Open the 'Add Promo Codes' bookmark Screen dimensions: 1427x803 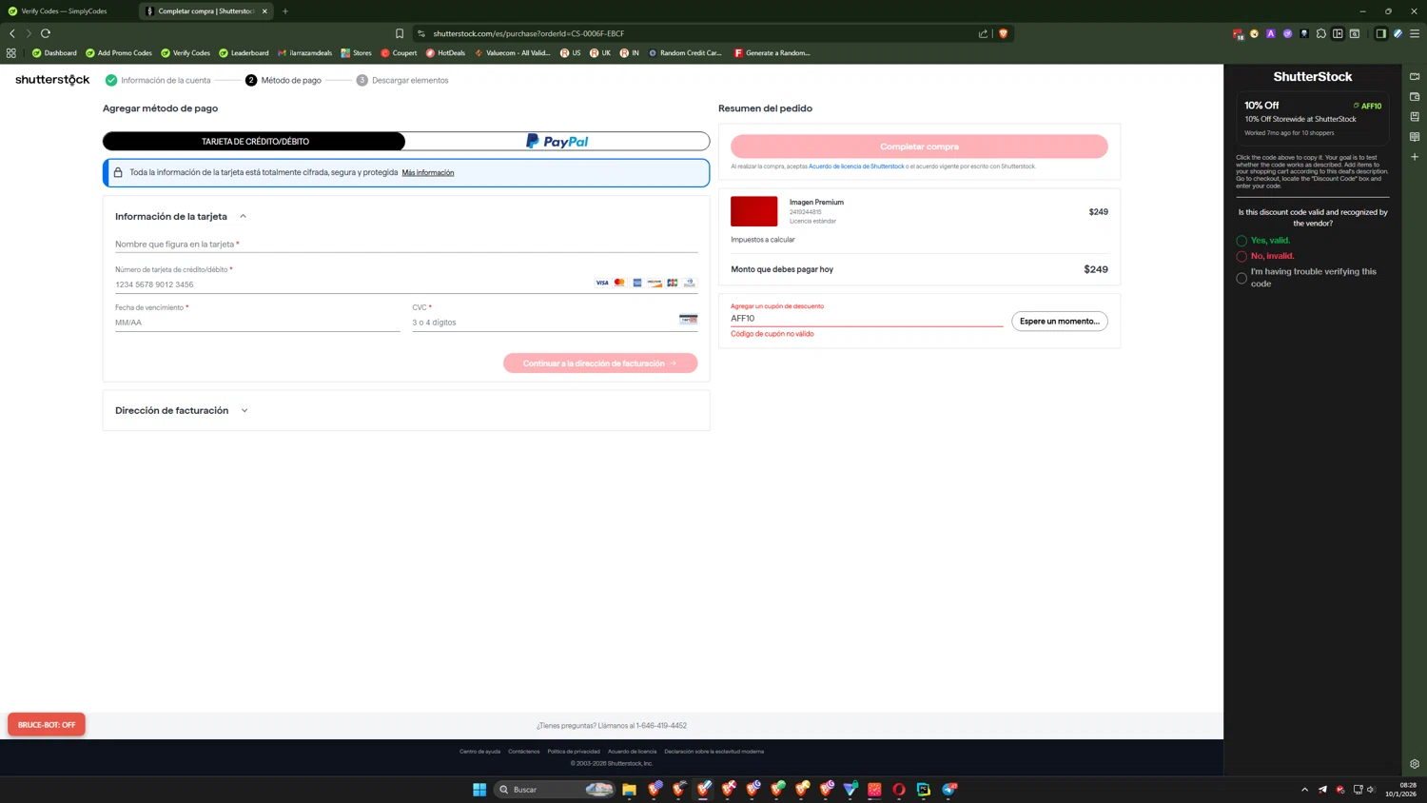click(x=119, y=53)
